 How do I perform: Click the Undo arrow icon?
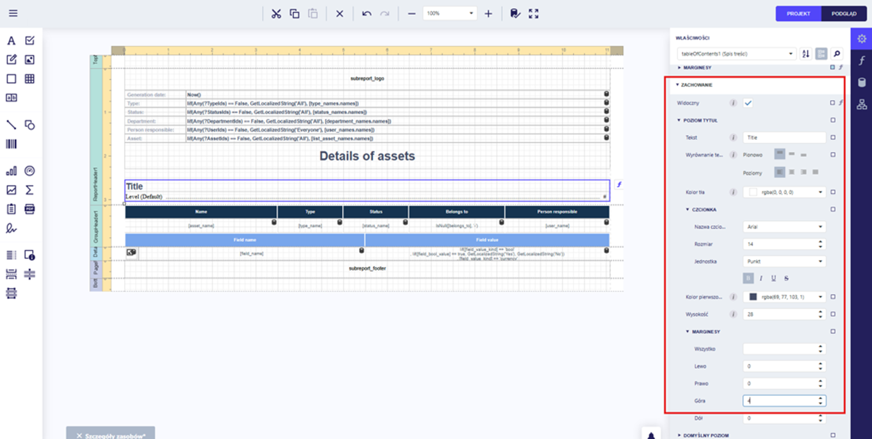367,14
